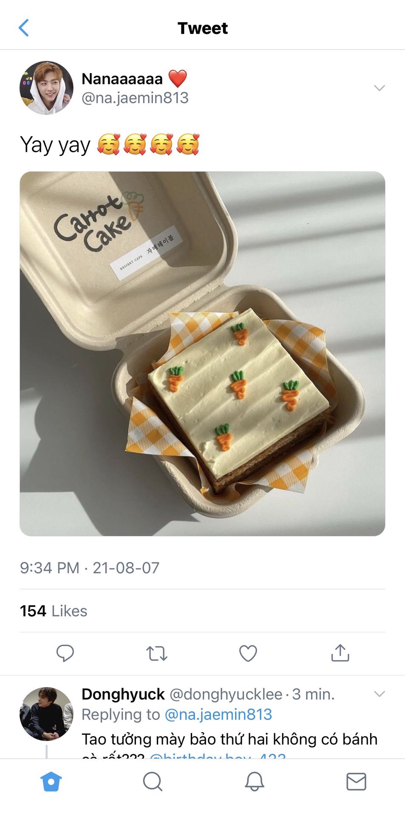Open Nanaaaaaa's profile picture

tap(46, 88)
